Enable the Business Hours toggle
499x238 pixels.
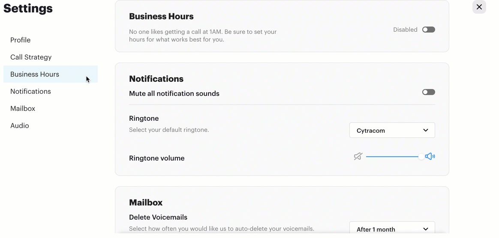pos(428,30)
